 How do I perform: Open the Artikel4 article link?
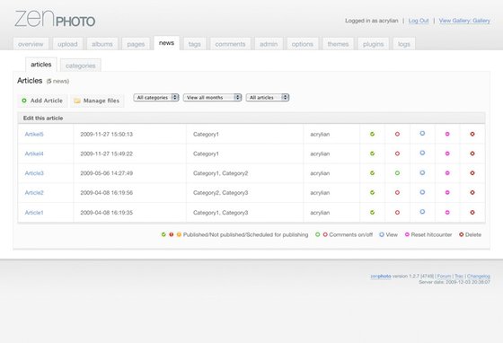click(34, 154)
